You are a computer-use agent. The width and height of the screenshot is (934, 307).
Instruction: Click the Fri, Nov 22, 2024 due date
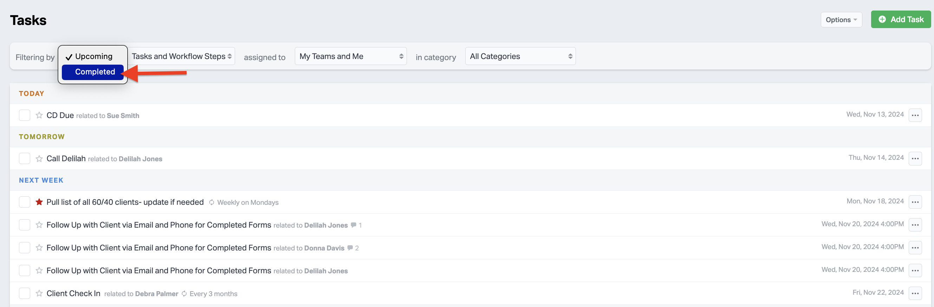click(x=878, y=292)
